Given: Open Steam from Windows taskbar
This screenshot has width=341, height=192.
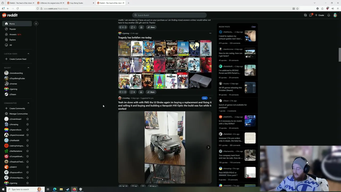Looking at the screenshot, I should tap(68, 189).
